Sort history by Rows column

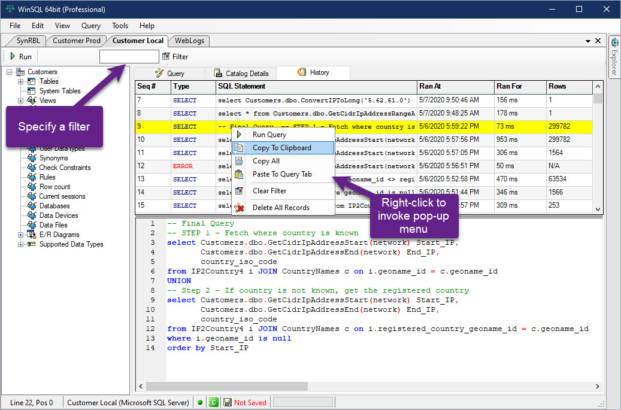pos(569,86)
